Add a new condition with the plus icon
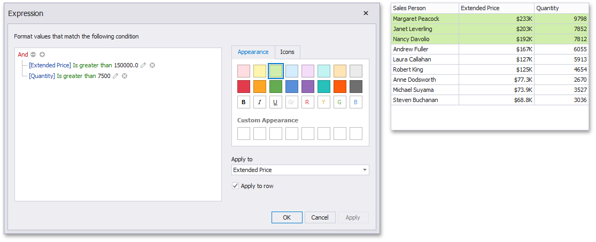 42,54
